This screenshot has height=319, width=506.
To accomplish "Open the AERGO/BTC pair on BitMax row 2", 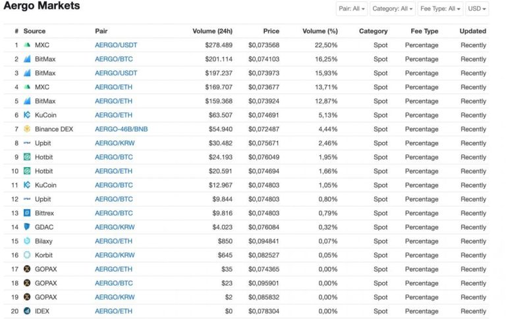I will pyautogui.click(x=113, y=59).
